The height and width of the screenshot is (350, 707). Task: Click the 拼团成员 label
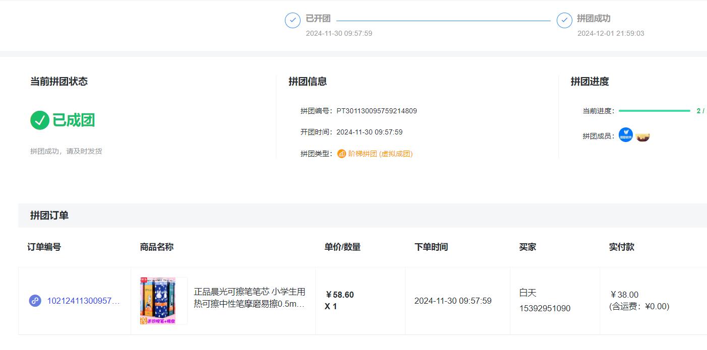coord(599,136)
